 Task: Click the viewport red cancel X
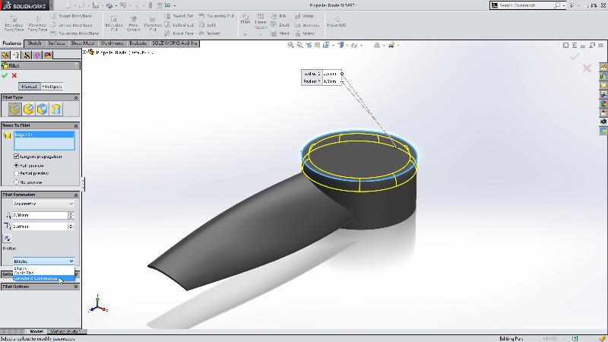[587, 68]
